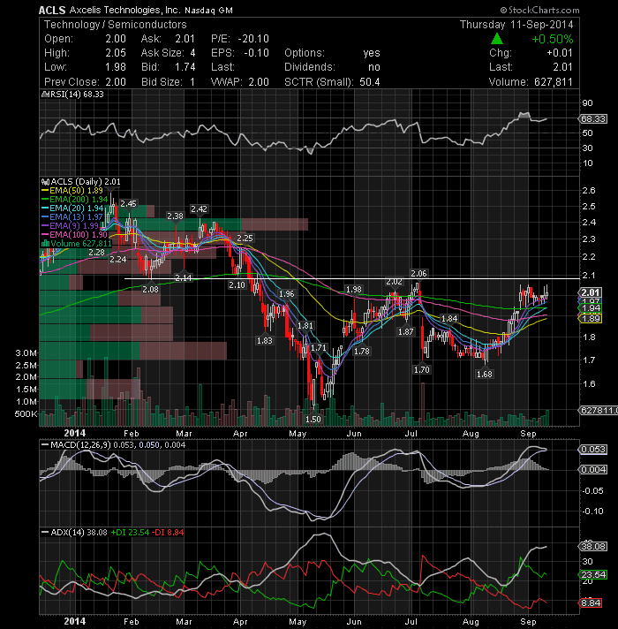618x629 pixels.
Task: Click the 1.96 price label in April
Action: 287,294
